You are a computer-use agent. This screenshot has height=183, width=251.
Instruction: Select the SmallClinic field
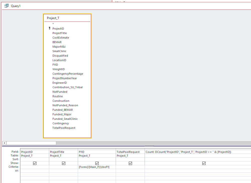click(59, 51)
